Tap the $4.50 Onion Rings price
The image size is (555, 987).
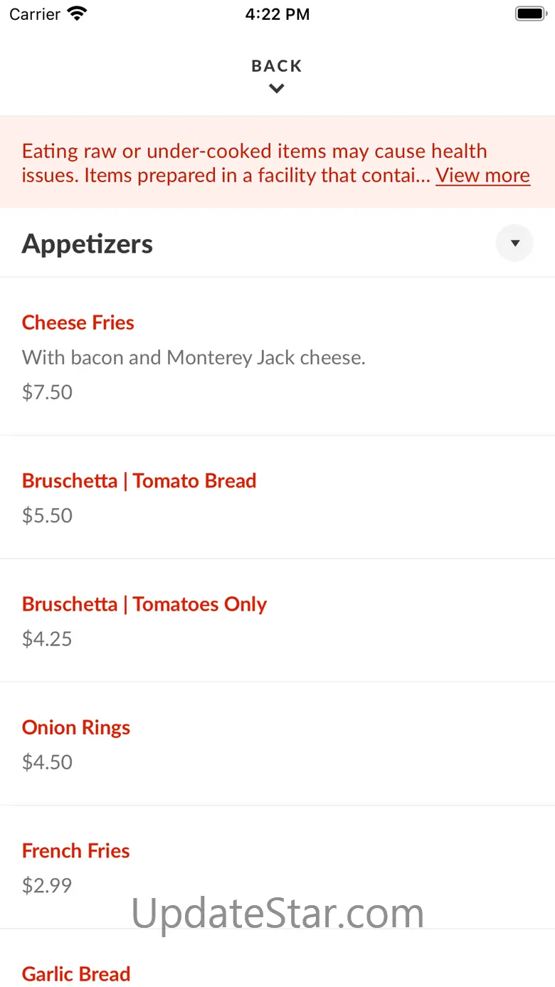[47, 762]
